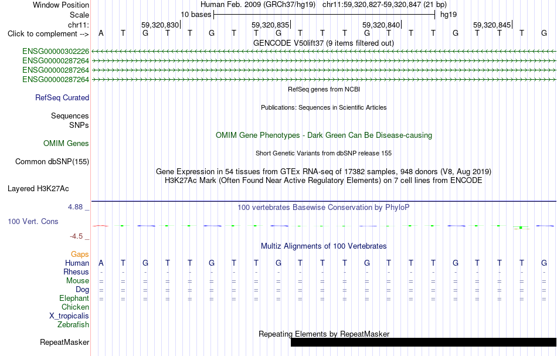Screen dimensions: 557x356
Task: Click the GTEx Gene Expression track title
Action: [x=324, y=172]
